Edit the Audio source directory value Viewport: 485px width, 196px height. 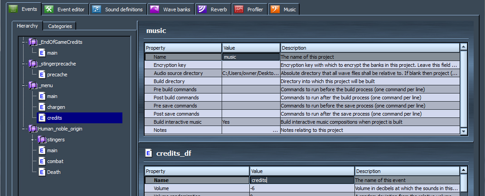click(251, 73)
